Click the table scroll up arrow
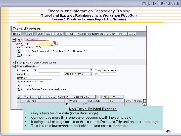 [x=145, y=104]
